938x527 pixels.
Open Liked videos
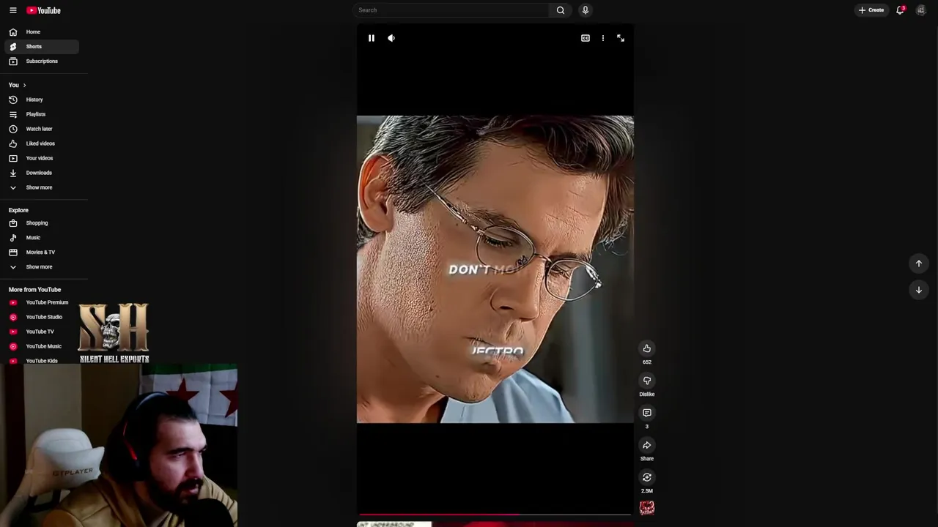42,143
